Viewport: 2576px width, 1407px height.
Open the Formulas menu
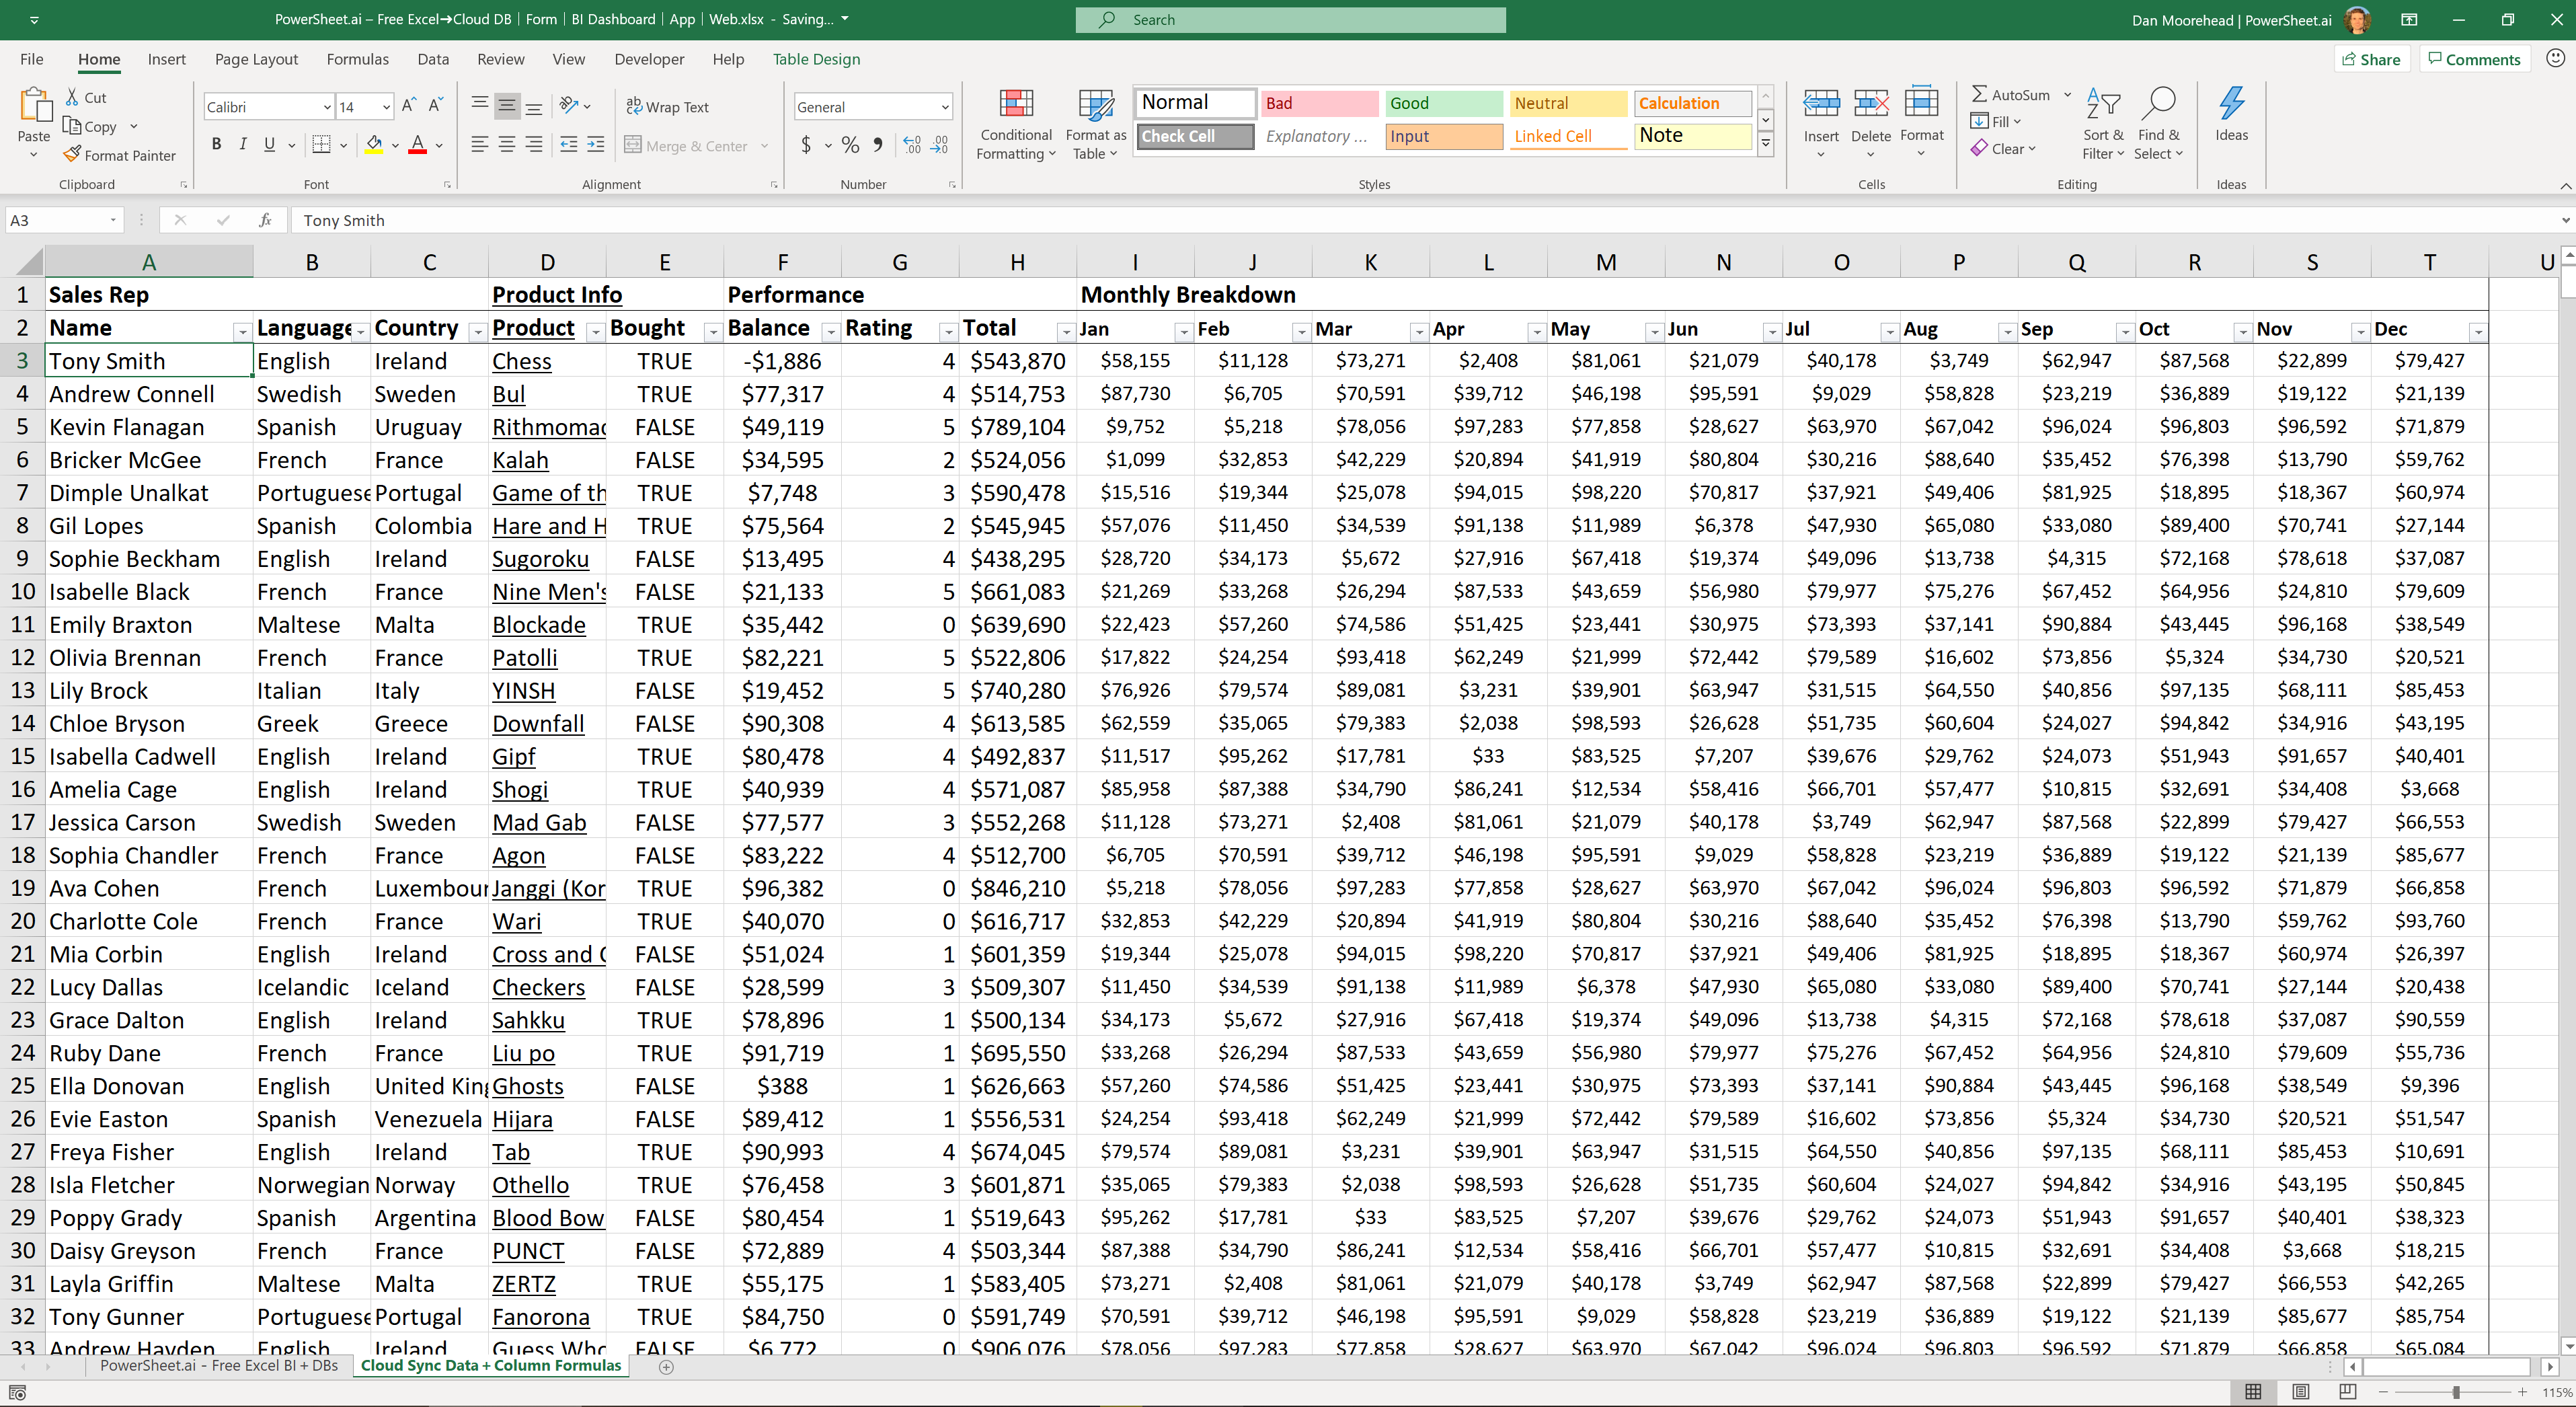357,59
